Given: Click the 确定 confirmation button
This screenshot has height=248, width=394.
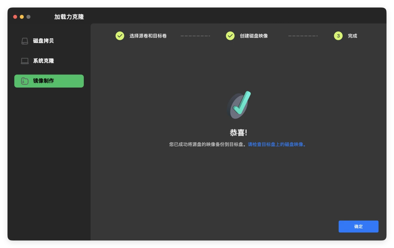Looking at the screenshot, I should (x=358, y=227).
